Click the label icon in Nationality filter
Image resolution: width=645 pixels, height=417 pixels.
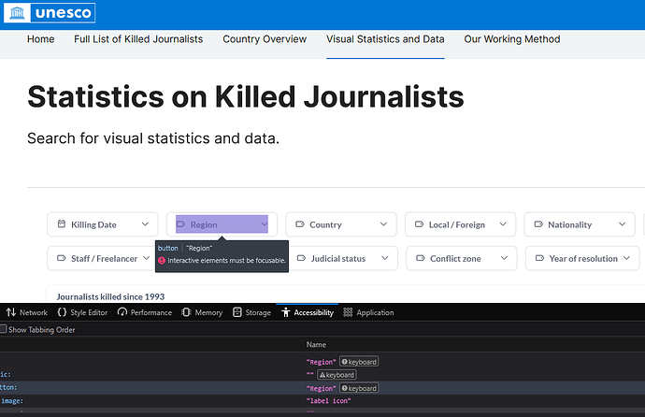click(538, 224)
